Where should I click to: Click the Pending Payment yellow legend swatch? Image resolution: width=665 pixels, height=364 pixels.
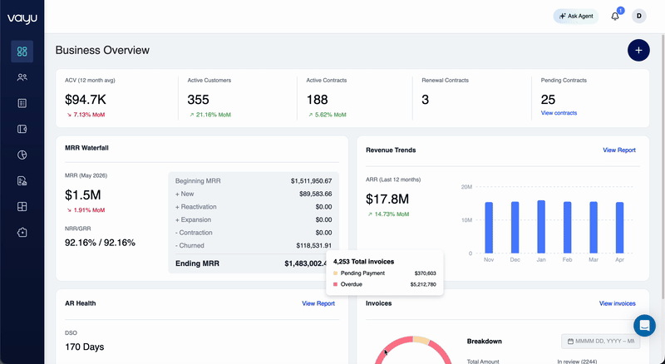pos(336,273)
